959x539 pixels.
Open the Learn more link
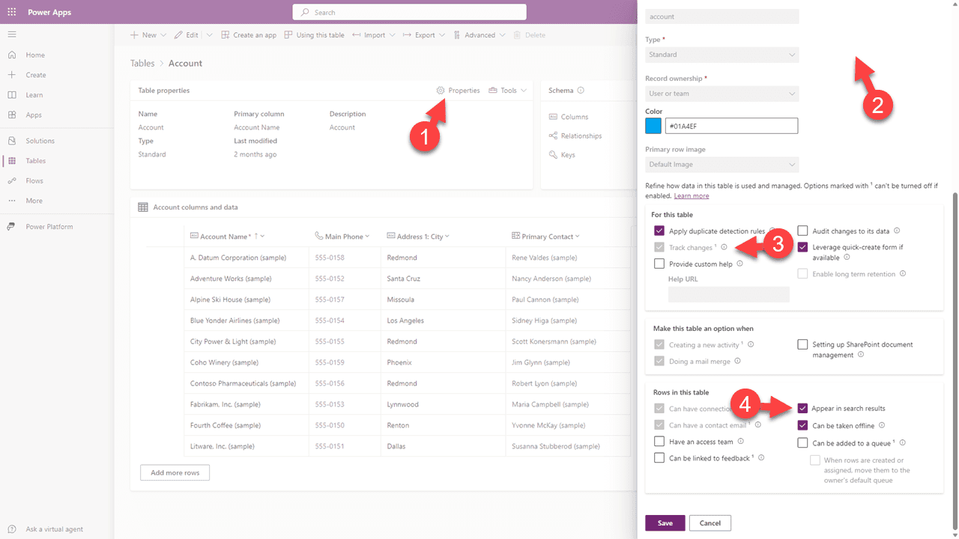(691, 195)
